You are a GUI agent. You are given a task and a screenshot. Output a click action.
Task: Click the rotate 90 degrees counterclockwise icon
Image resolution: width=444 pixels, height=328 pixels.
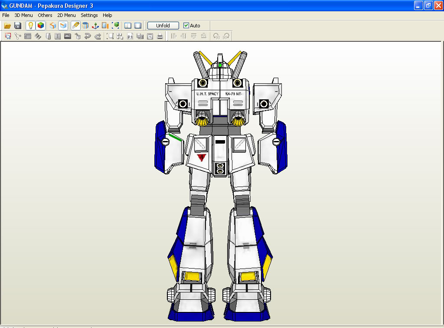pos(216,36)
